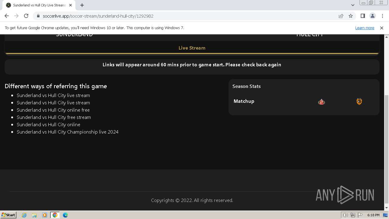Image resolution: width=389 pixels, height=219 pixels.
Task: Click the address bar URL
Action: [98, 16]
